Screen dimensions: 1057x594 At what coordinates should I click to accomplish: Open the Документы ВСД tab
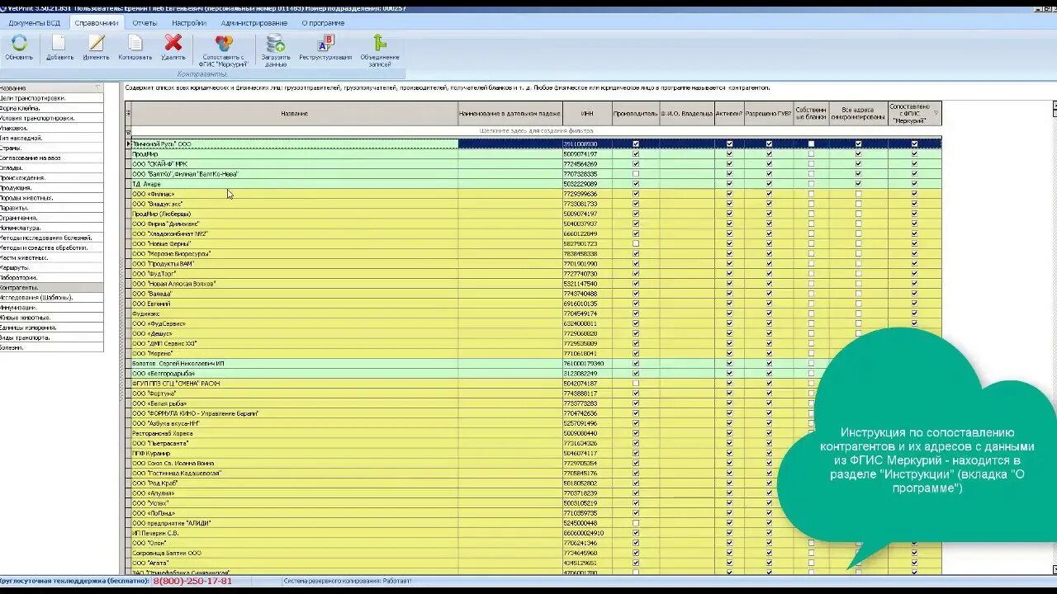pos(34,23)
